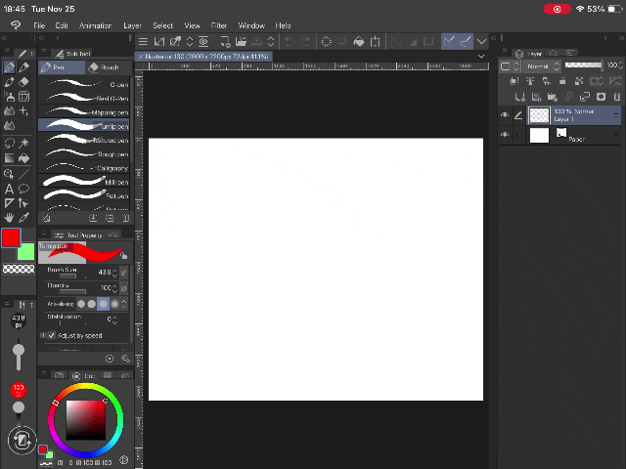The width and height of the screenshot is (626, 469).
Task: Click the Undo arrow in command bar
Action: click(x=288, y=41)
